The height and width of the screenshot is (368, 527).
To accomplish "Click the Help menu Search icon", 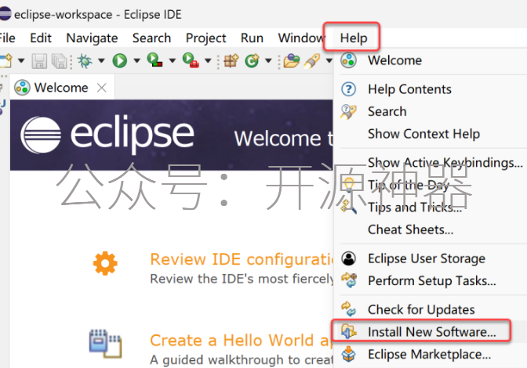I will tap(348, 112).
